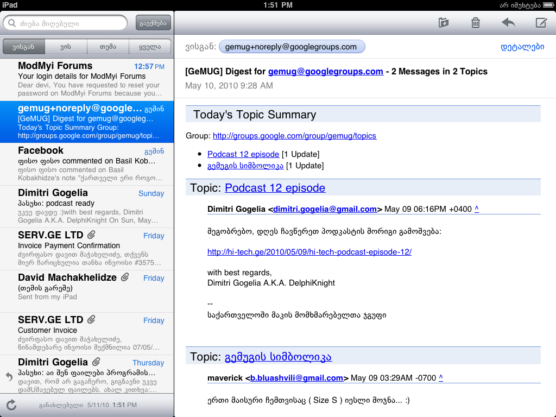The image size is (556, 417).
Task: Jump to top via caret after +0400
Action: [x=477, y=209]
